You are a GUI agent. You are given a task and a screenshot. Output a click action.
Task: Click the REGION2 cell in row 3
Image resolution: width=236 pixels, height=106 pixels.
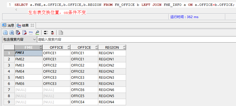(112, 65)
